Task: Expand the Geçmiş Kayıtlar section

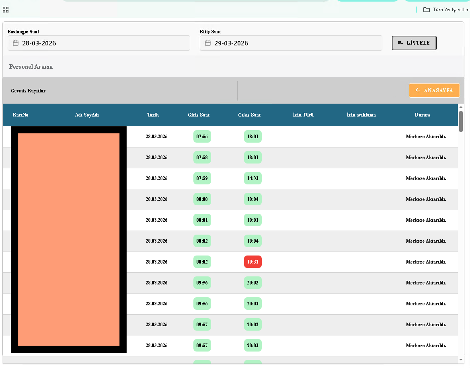Action: pyautogui.click(x=28, y=90)
